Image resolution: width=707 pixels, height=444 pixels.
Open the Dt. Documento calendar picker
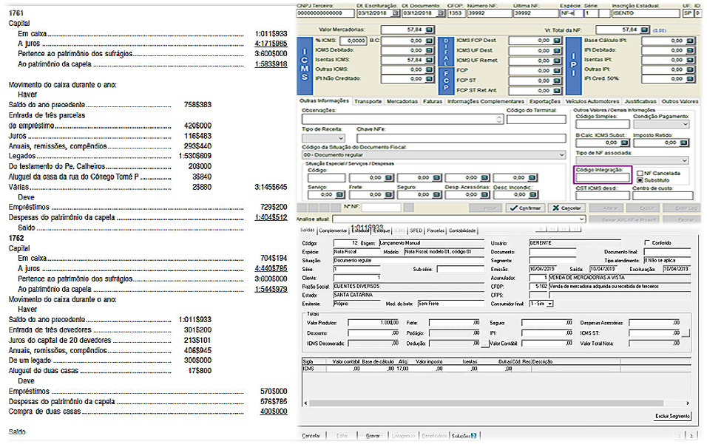tap(441, 13)
